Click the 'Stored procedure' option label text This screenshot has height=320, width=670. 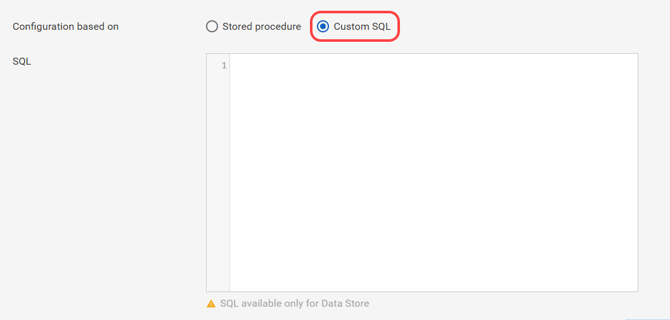[x=262, y=27]
